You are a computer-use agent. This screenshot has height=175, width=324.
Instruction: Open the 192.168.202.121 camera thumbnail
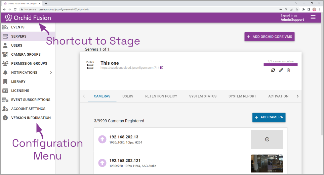(267, 164)
